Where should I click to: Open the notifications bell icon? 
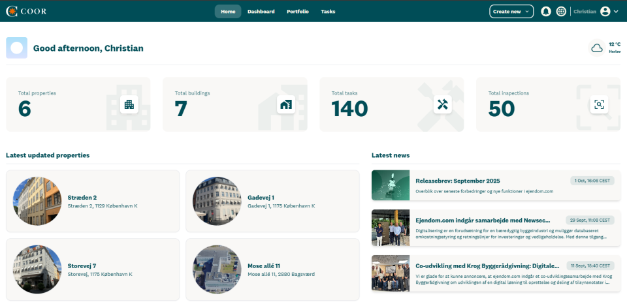[546, 11]
